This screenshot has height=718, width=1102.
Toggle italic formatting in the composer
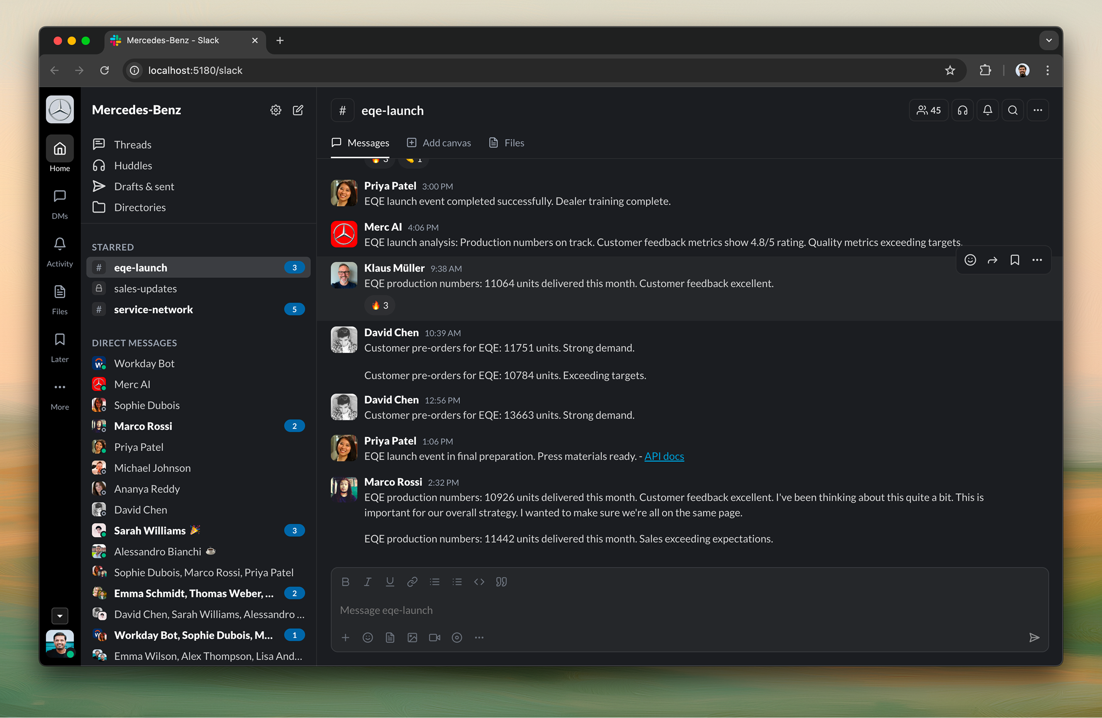click(x=367, y=582)
